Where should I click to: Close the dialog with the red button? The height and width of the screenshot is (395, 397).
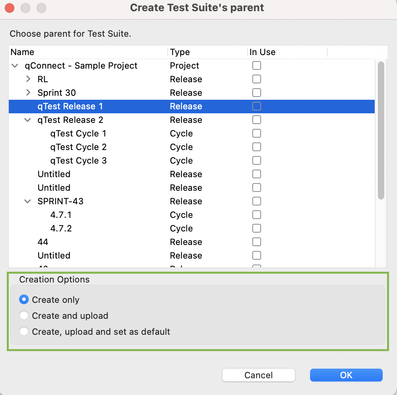pyautogui.click(x=10, y=8)
